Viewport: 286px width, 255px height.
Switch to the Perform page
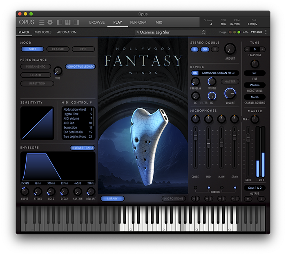click(138, 22)
